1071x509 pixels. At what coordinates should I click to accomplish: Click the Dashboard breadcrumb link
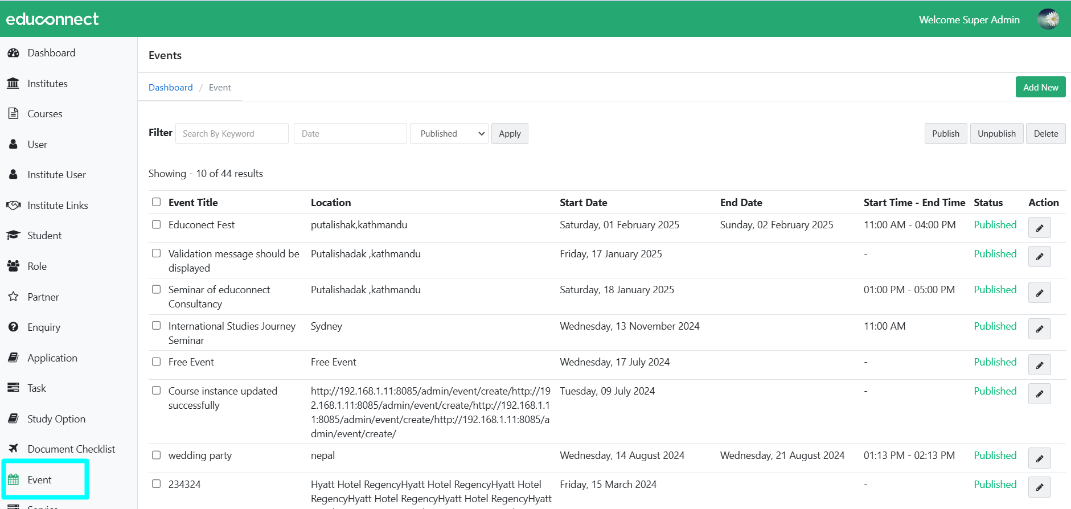(x=170, y=88)
